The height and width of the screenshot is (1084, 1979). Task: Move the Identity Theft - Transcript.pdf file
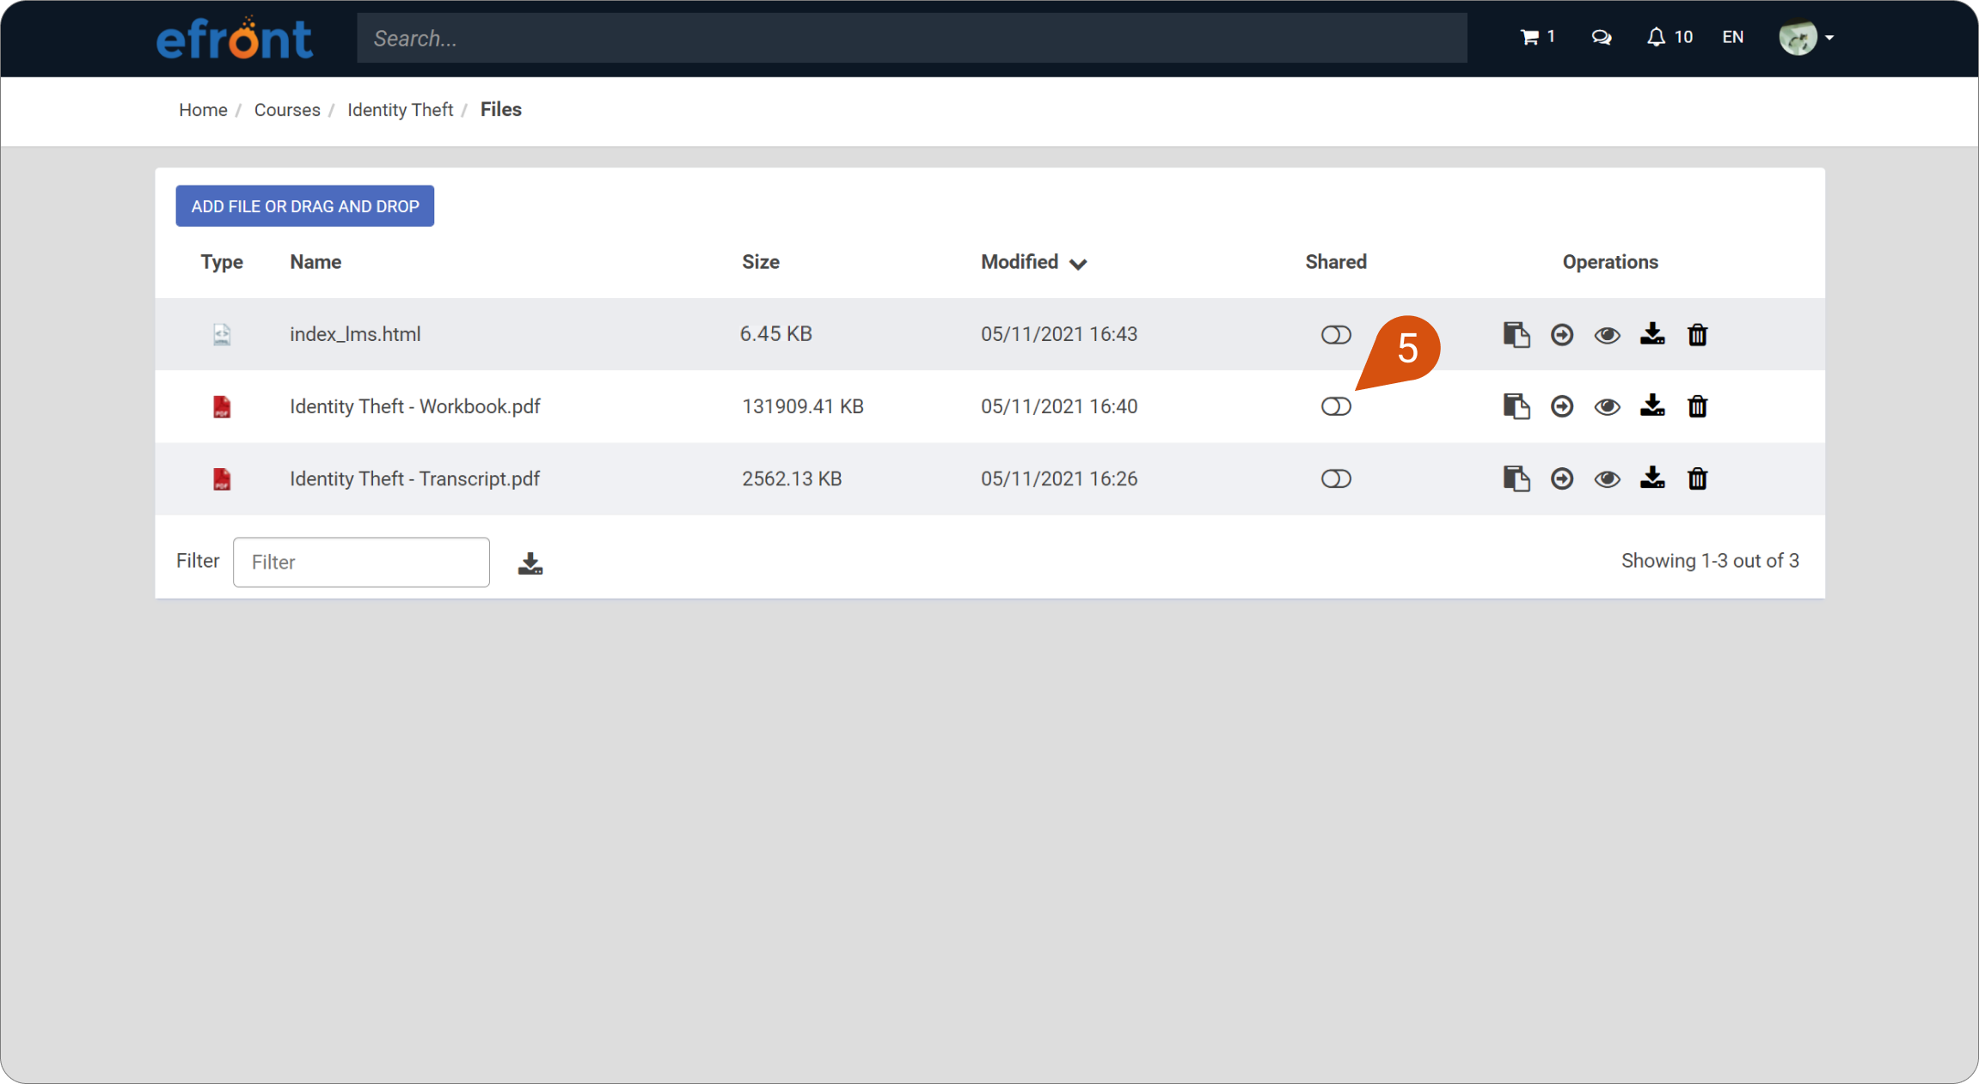(x=1562, y=478)
